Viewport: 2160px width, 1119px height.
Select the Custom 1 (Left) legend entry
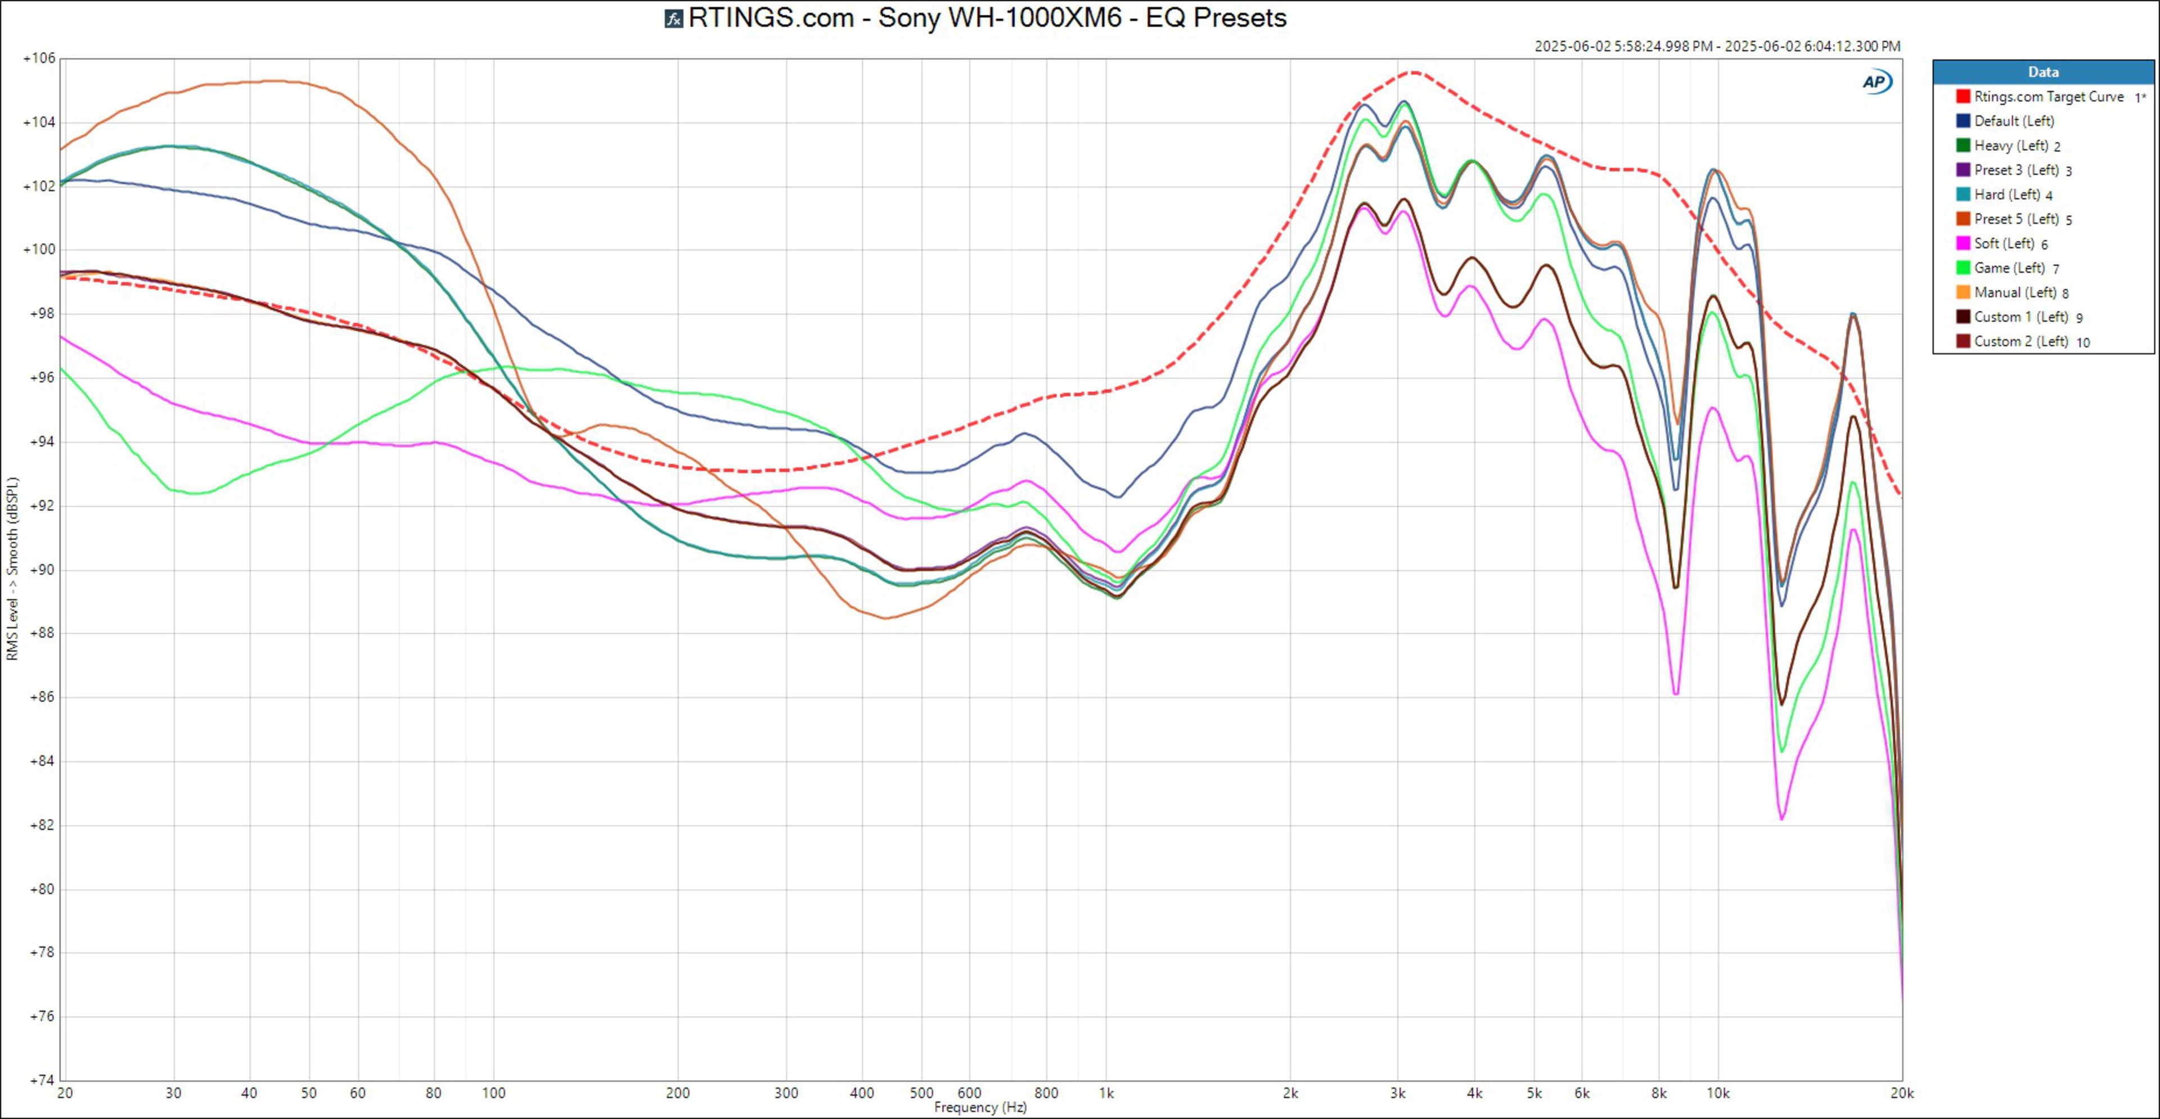pyautogui.click(x=2020, y=317)
